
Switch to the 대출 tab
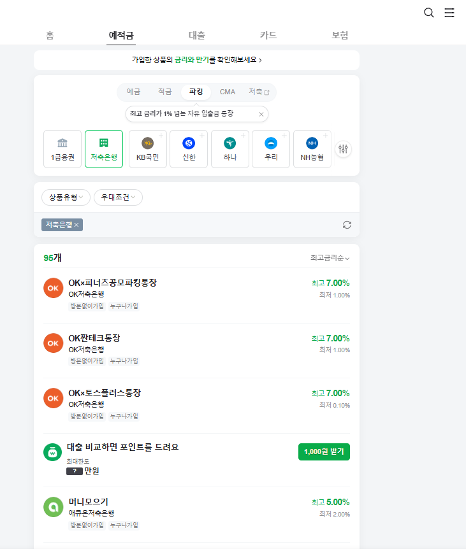click(196, 36)
